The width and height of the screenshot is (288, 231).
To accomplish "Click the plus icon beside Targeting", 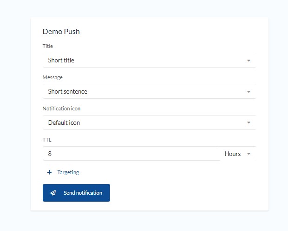I will coord(49,172).
